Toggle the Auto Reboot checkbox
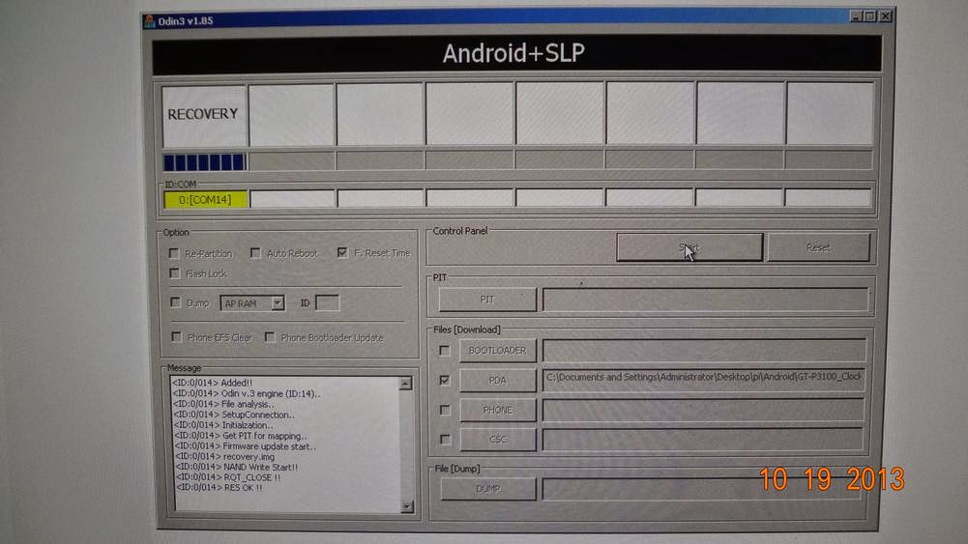Screen dimensions: 968x544 pos(255,253)
